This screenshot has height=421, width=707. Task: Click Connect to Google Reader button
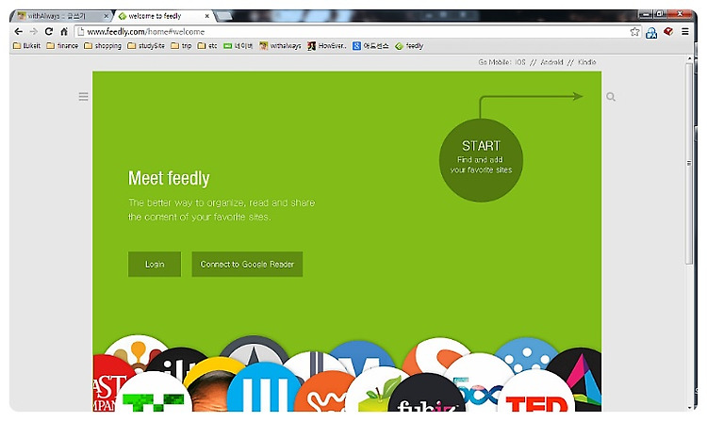tap(247, 265)
